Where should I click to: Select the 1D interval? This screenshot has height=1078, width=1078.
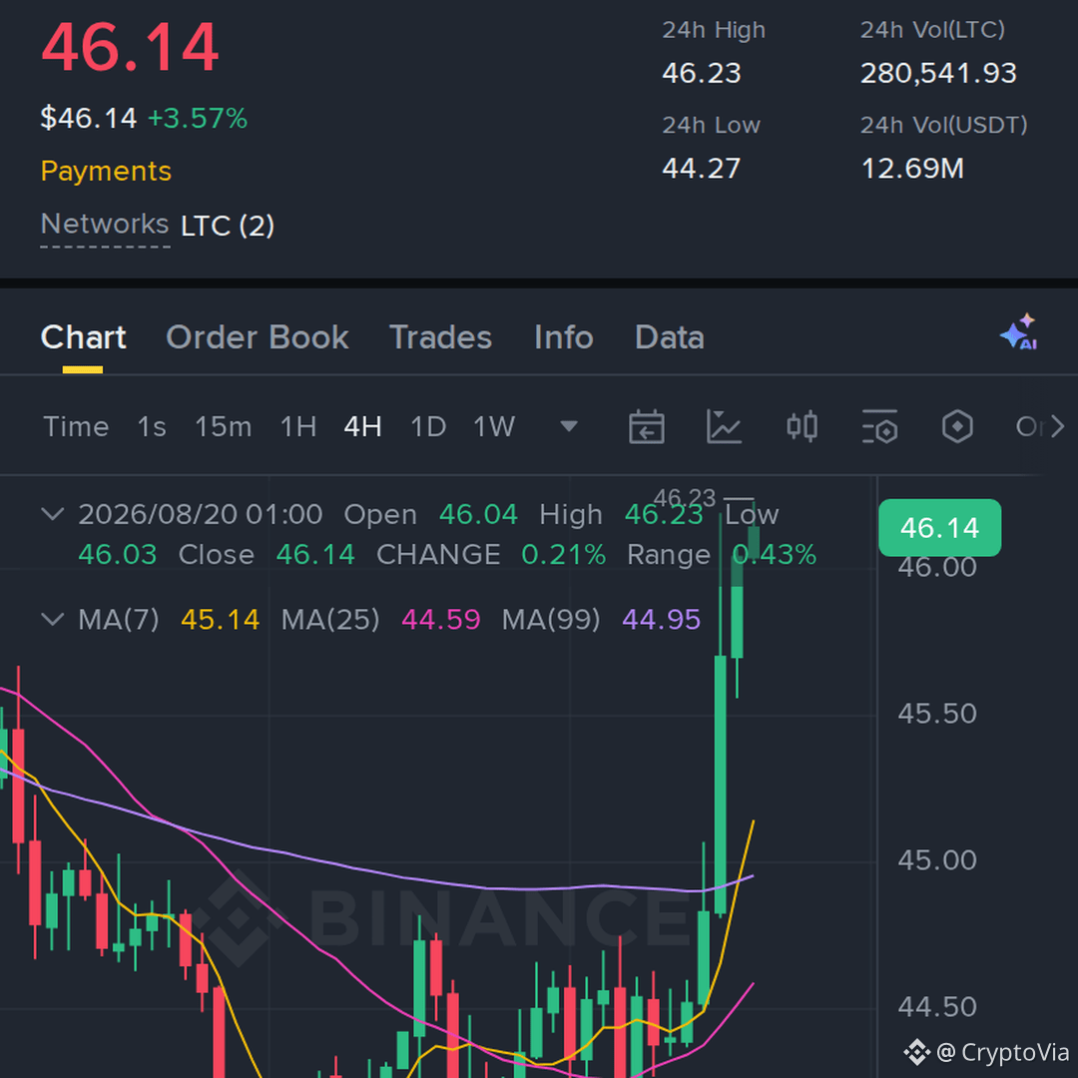428,427
